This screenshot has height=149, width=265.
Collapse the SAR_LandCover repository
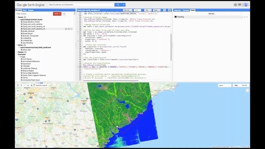(x=19, y=48)
